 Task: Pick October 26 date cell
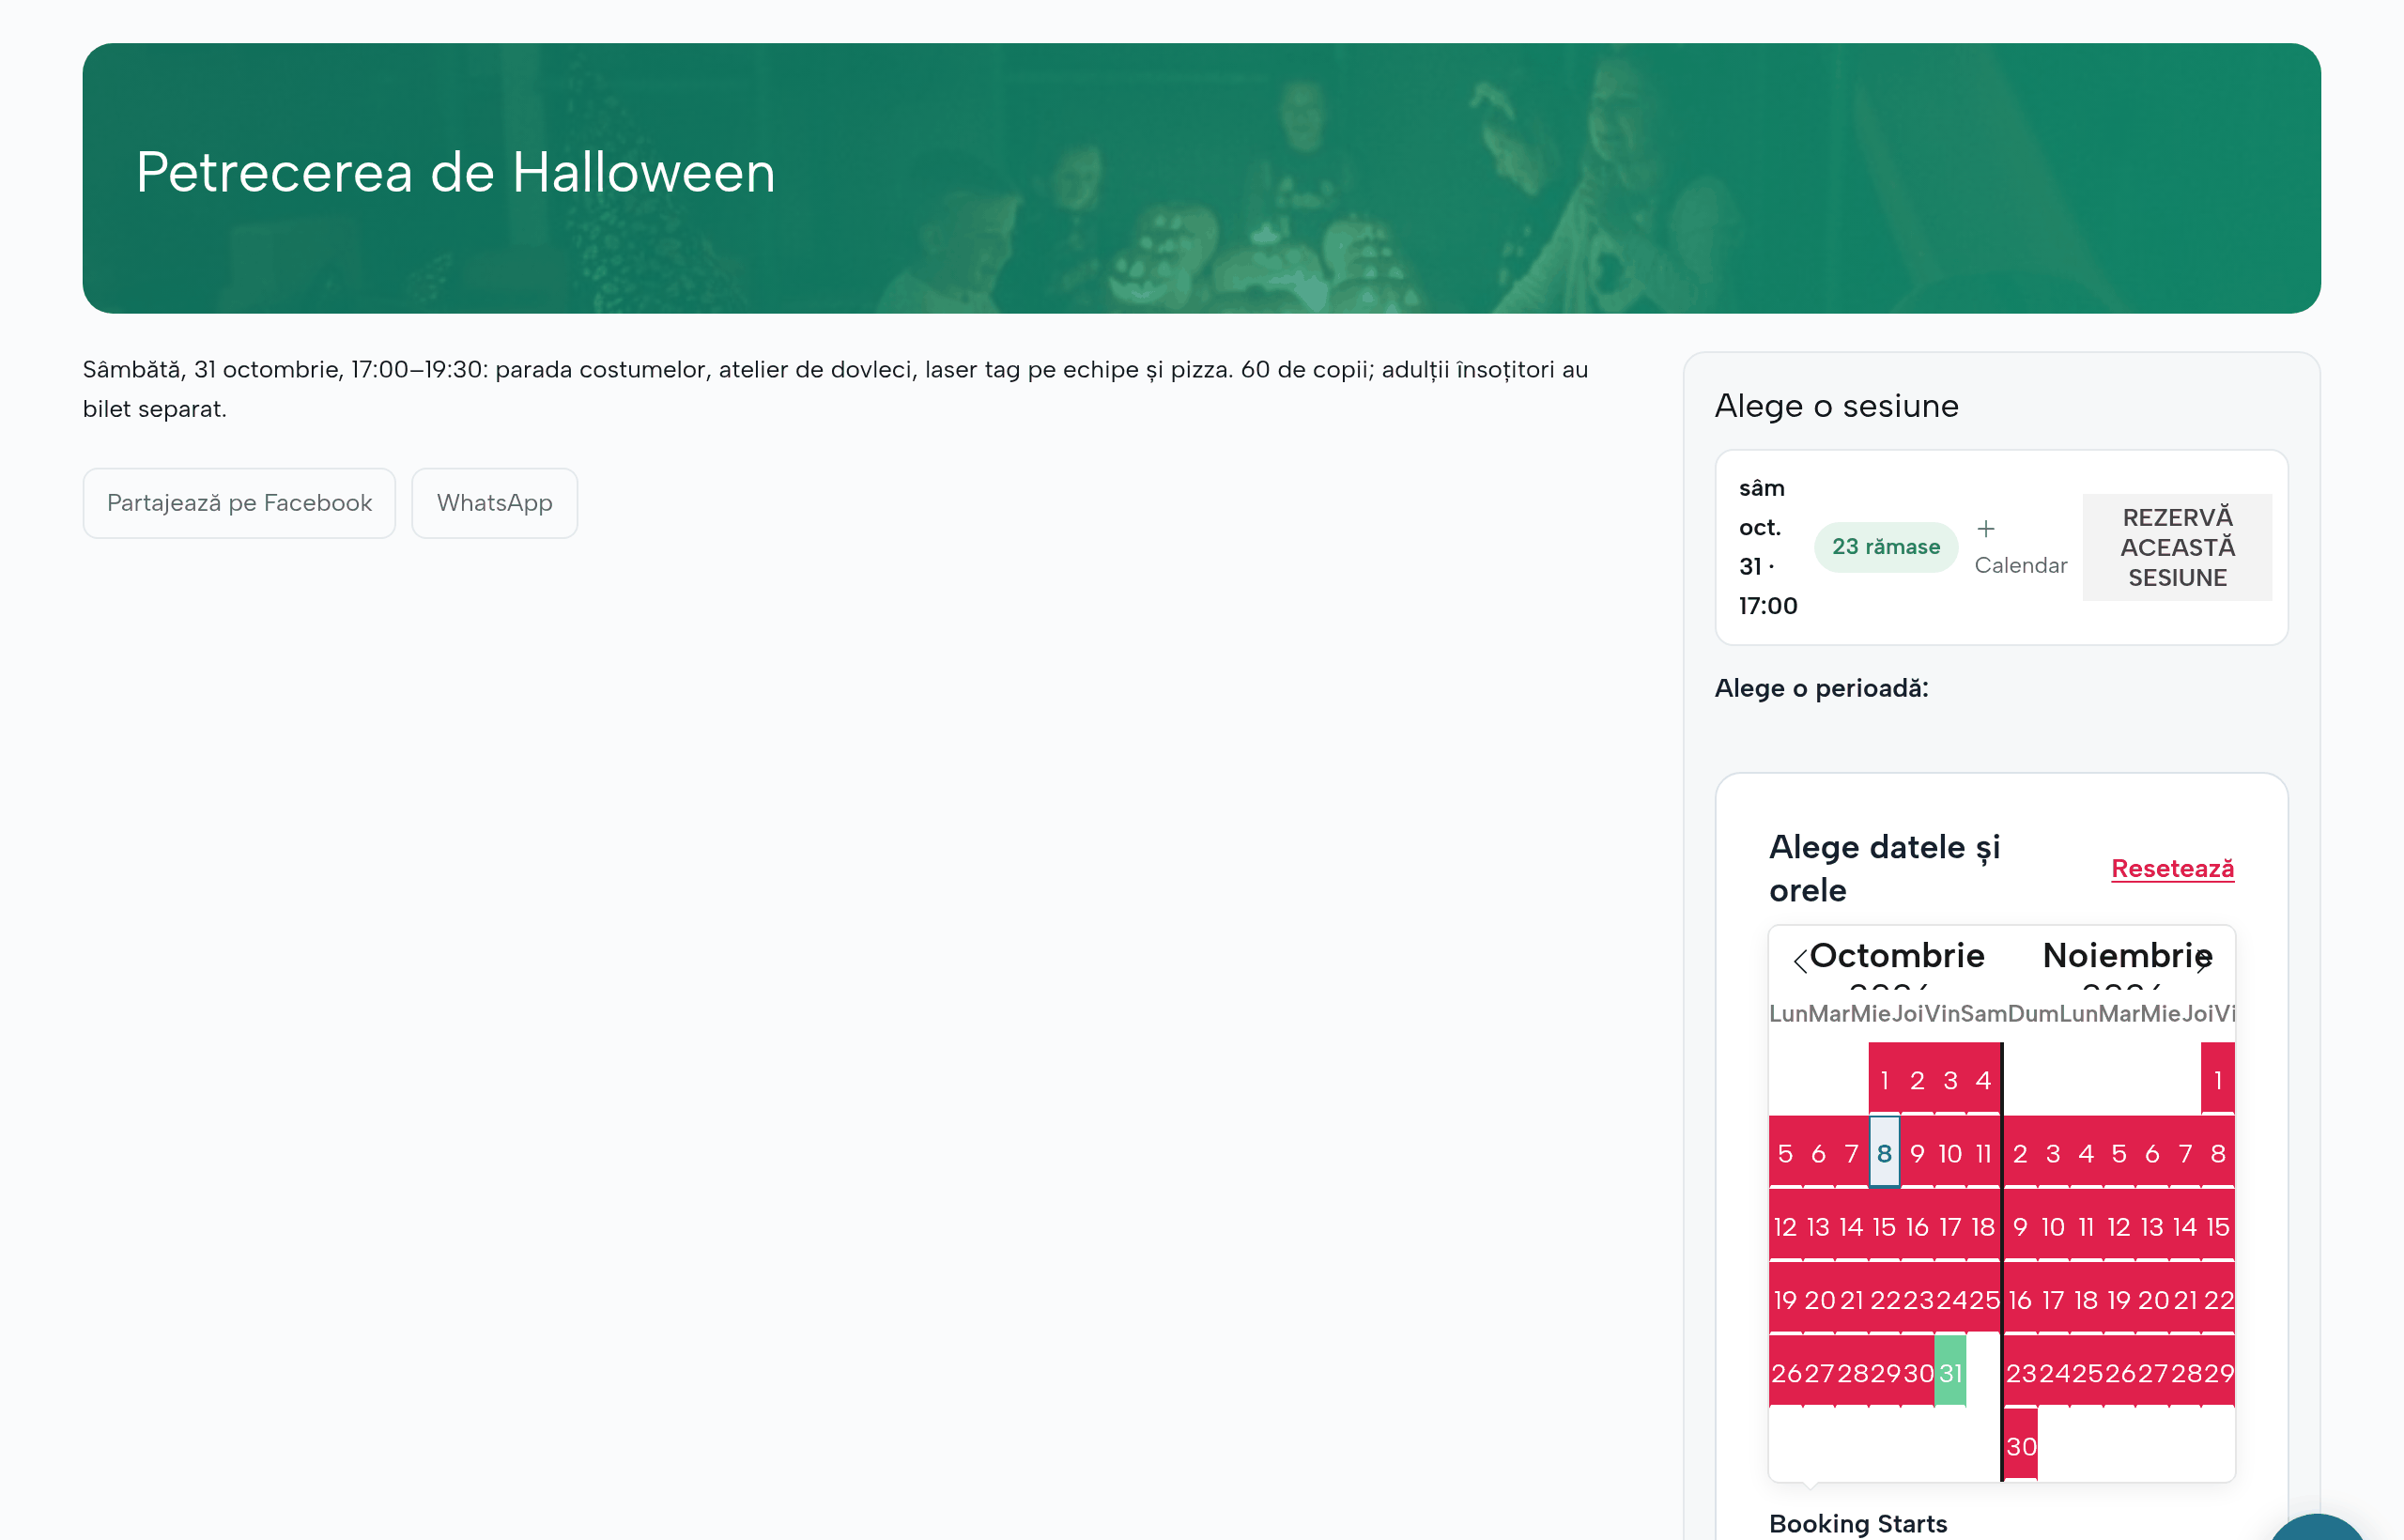pos(1785,1372)
